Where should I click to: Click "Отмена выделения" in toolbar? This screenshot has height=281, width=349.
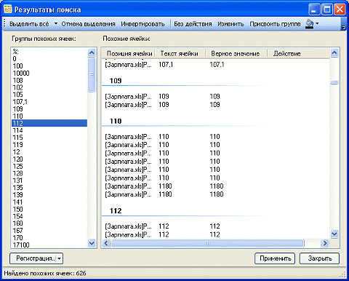coord(88,24)
